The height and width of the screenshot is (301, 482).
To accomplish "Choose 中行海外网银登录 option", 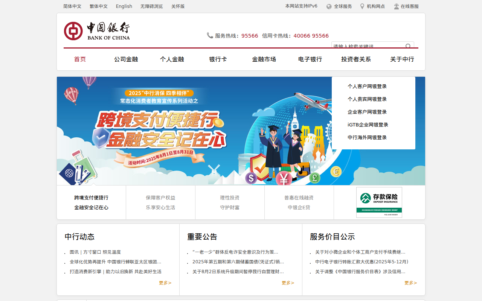I will [x=367, y=138].
